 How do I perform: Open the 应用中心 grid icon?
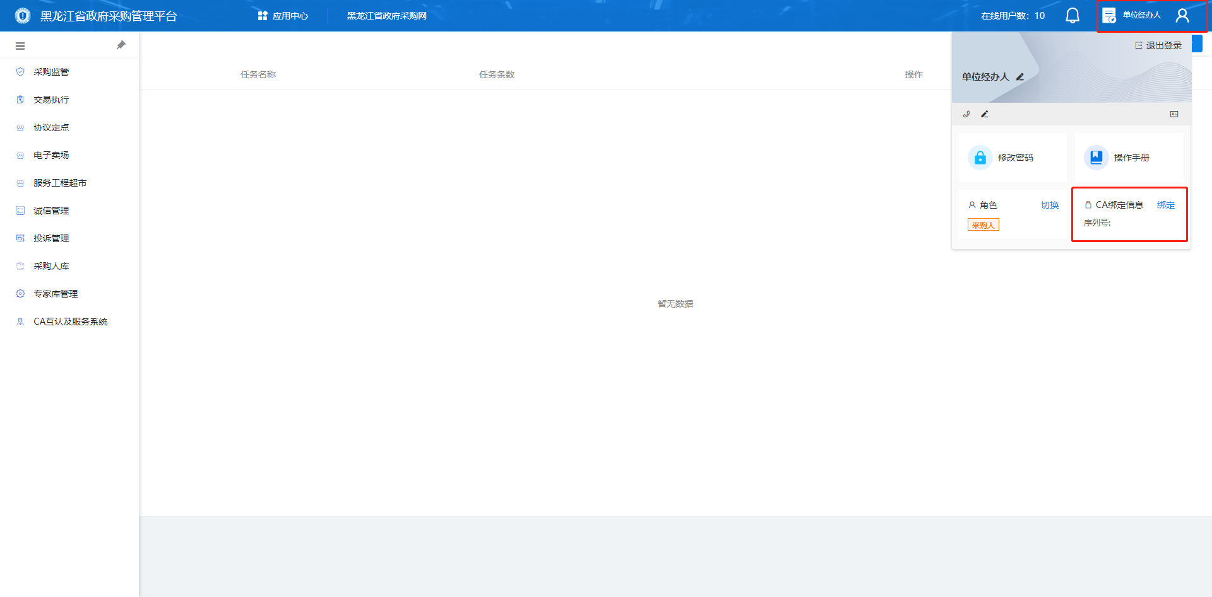tap(263, 16)
